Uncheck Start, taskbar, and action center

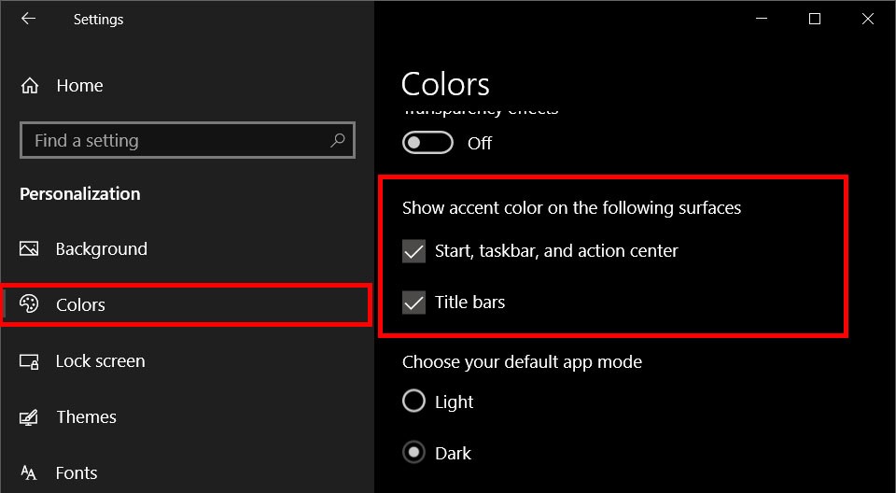413,251
